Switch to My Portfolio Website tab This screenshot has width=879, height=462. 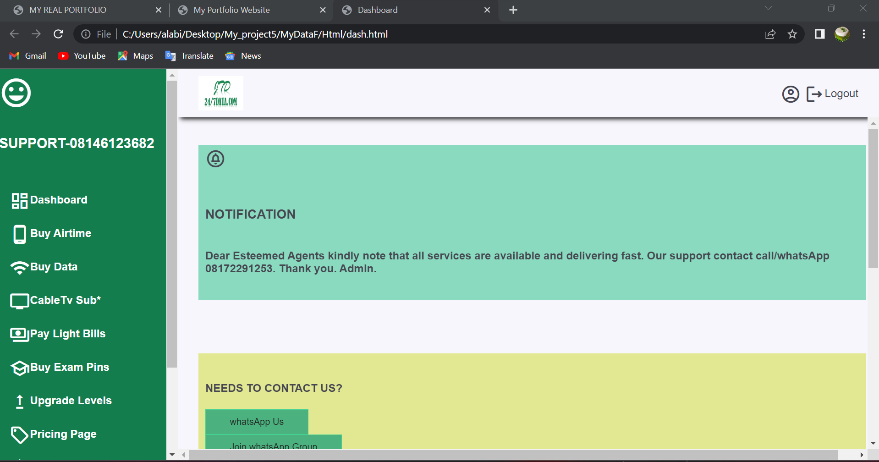(231, 10)
